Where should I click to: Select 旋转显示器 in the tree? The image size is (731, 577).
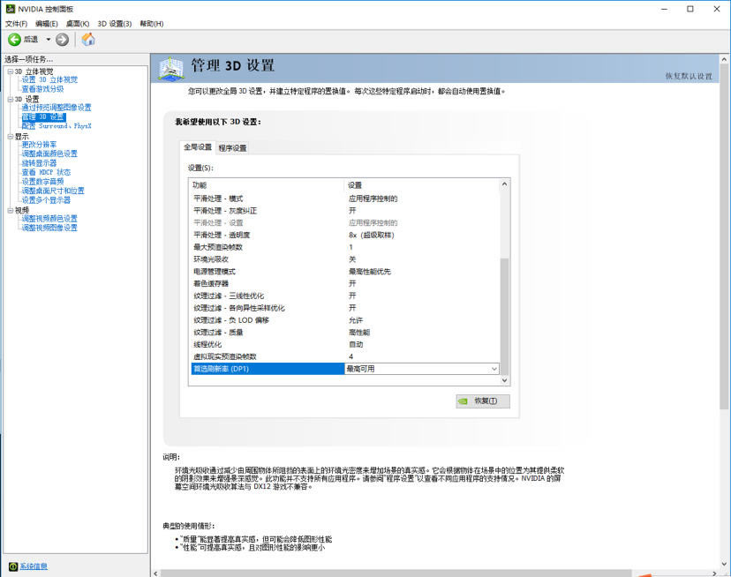pos(39,163)
